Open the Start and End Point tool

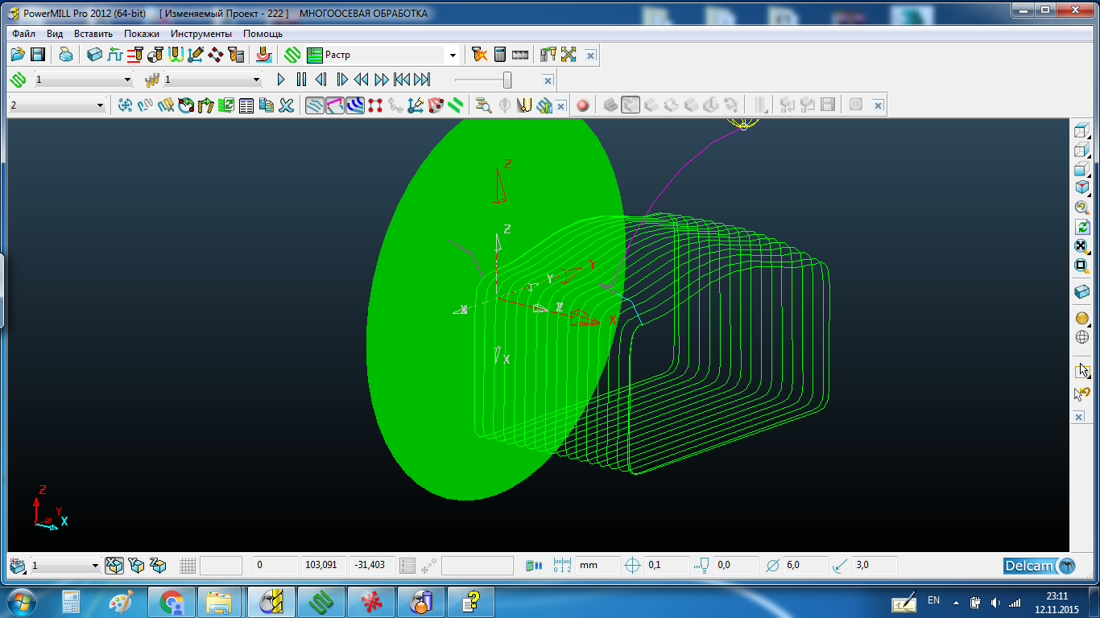[155, 55]
